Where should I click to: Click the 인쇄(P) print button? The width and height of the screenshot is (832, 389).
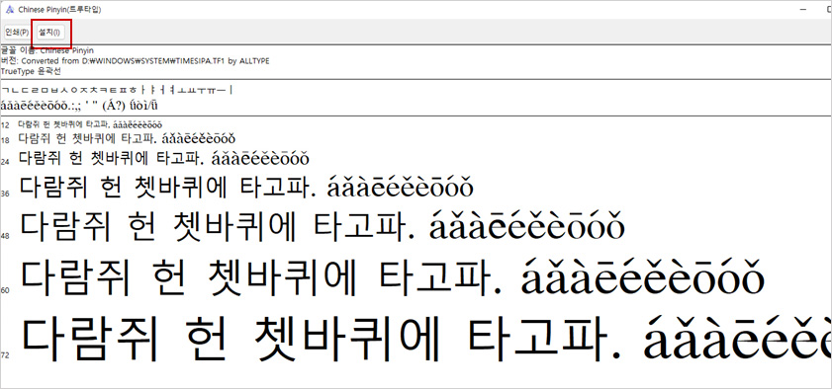17,33
